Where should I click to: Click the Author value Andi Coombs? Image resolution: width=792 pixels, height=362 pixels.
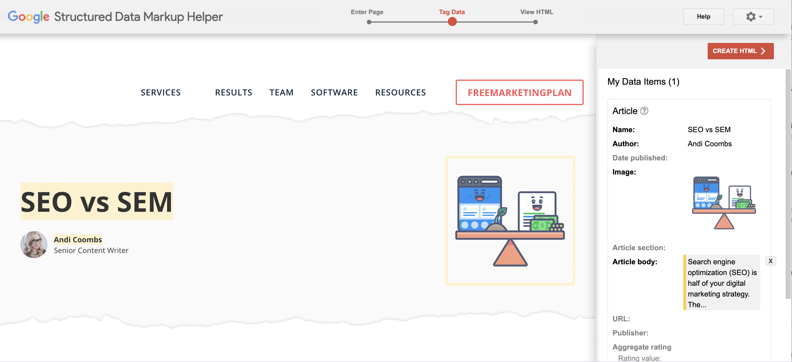click(710, 143)
